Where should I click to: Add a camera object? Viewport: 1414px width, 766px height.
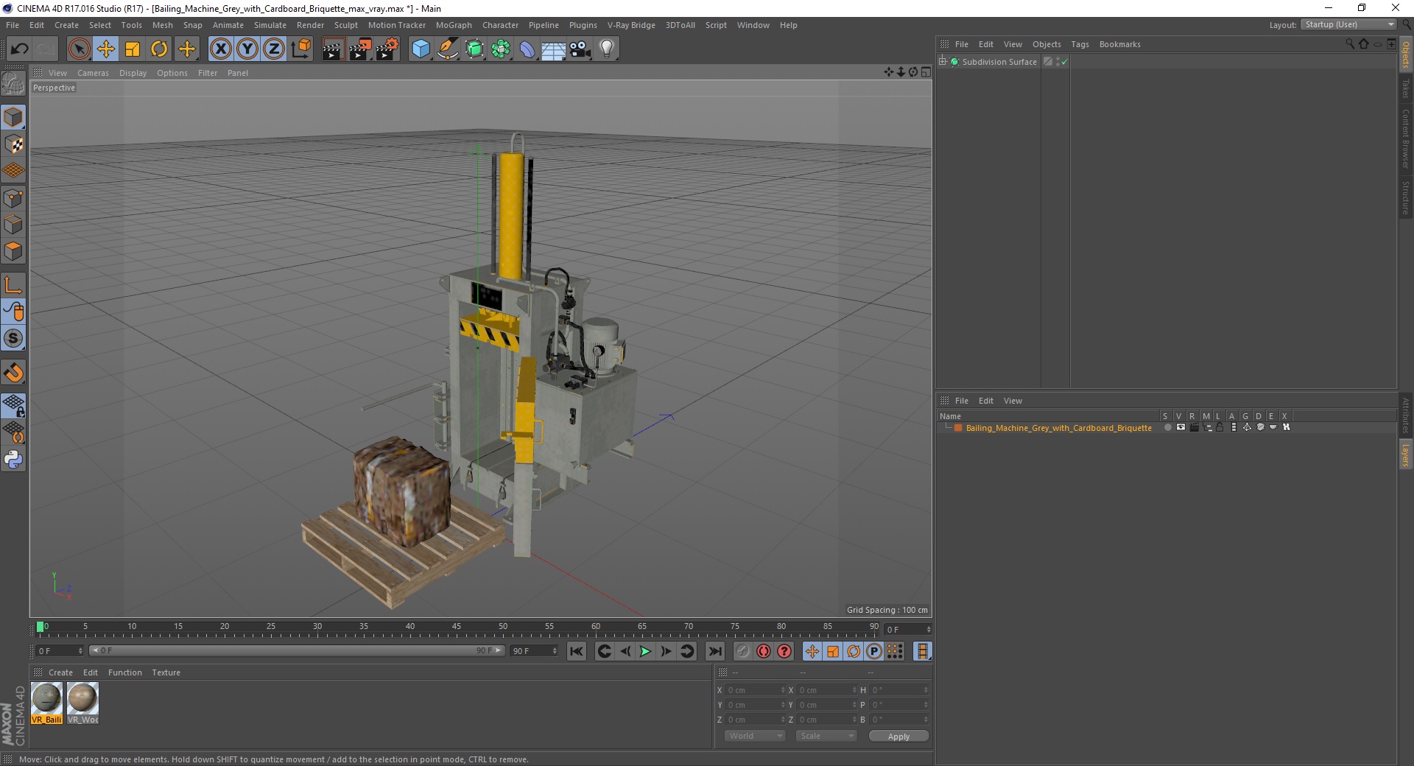[x=580, y=49]
